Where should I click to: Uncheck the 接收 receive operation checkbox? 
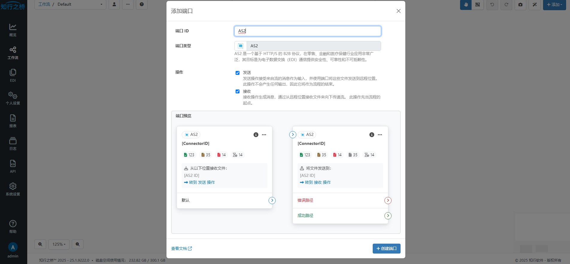(237, 92)
